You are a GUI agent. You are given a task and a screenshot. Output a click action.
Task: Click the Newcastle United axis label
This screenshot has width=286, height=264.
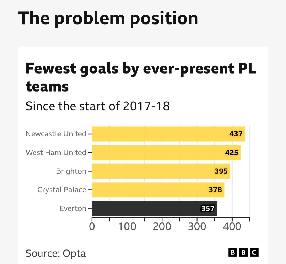point(56,134)
